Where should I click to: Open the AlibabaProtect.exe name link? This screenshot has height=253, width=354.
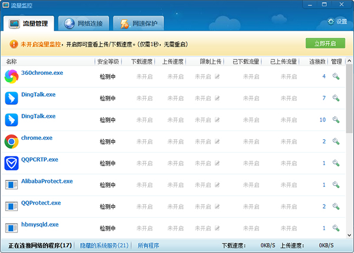pos(47,181)
